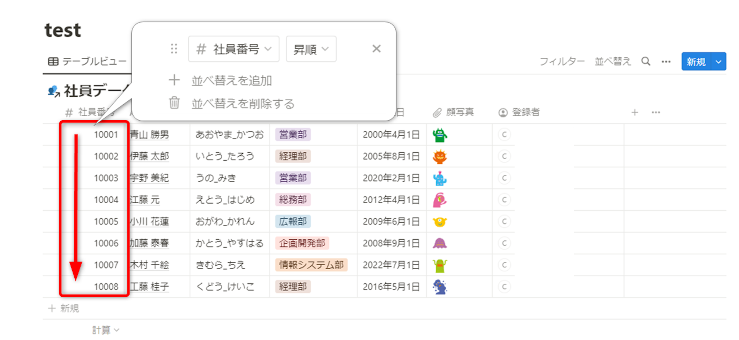Viewport: 739px width, 340px height.
Task: Open the フィルター option
Action: click(x=561, y=62)
